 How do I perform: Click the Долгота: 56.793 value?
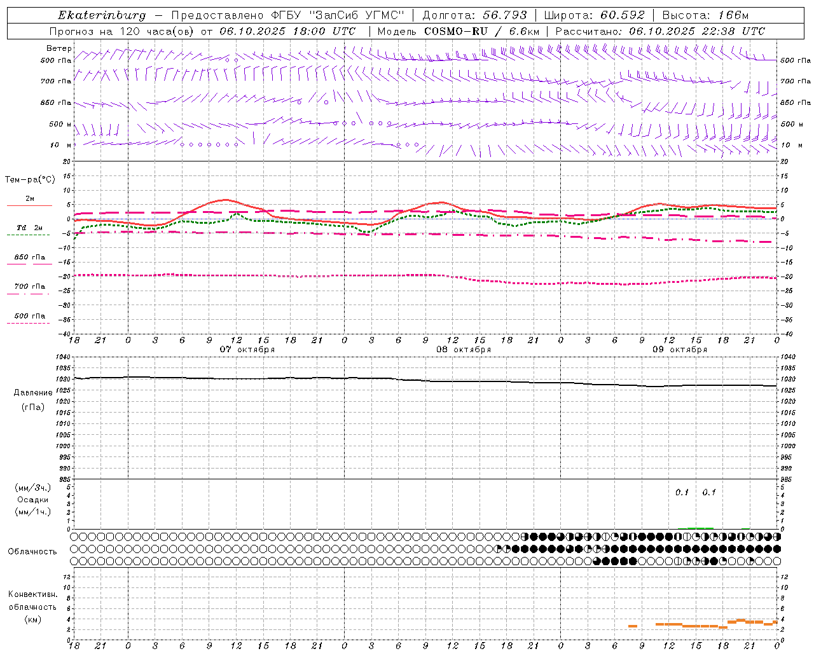point(474,15)
